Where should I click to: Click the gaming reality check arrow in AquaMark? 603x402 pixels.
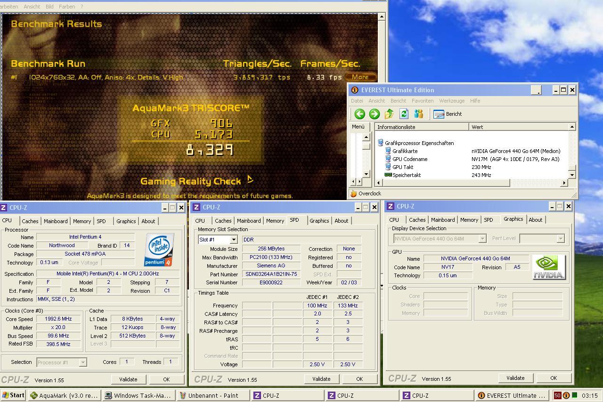pos(250,179)
